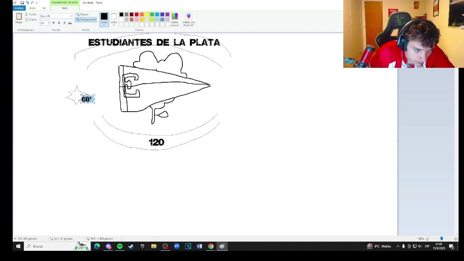The height and width of the screenshot is (261, 464).
Task: Open the Archivo menu
Action: (19, 8)
